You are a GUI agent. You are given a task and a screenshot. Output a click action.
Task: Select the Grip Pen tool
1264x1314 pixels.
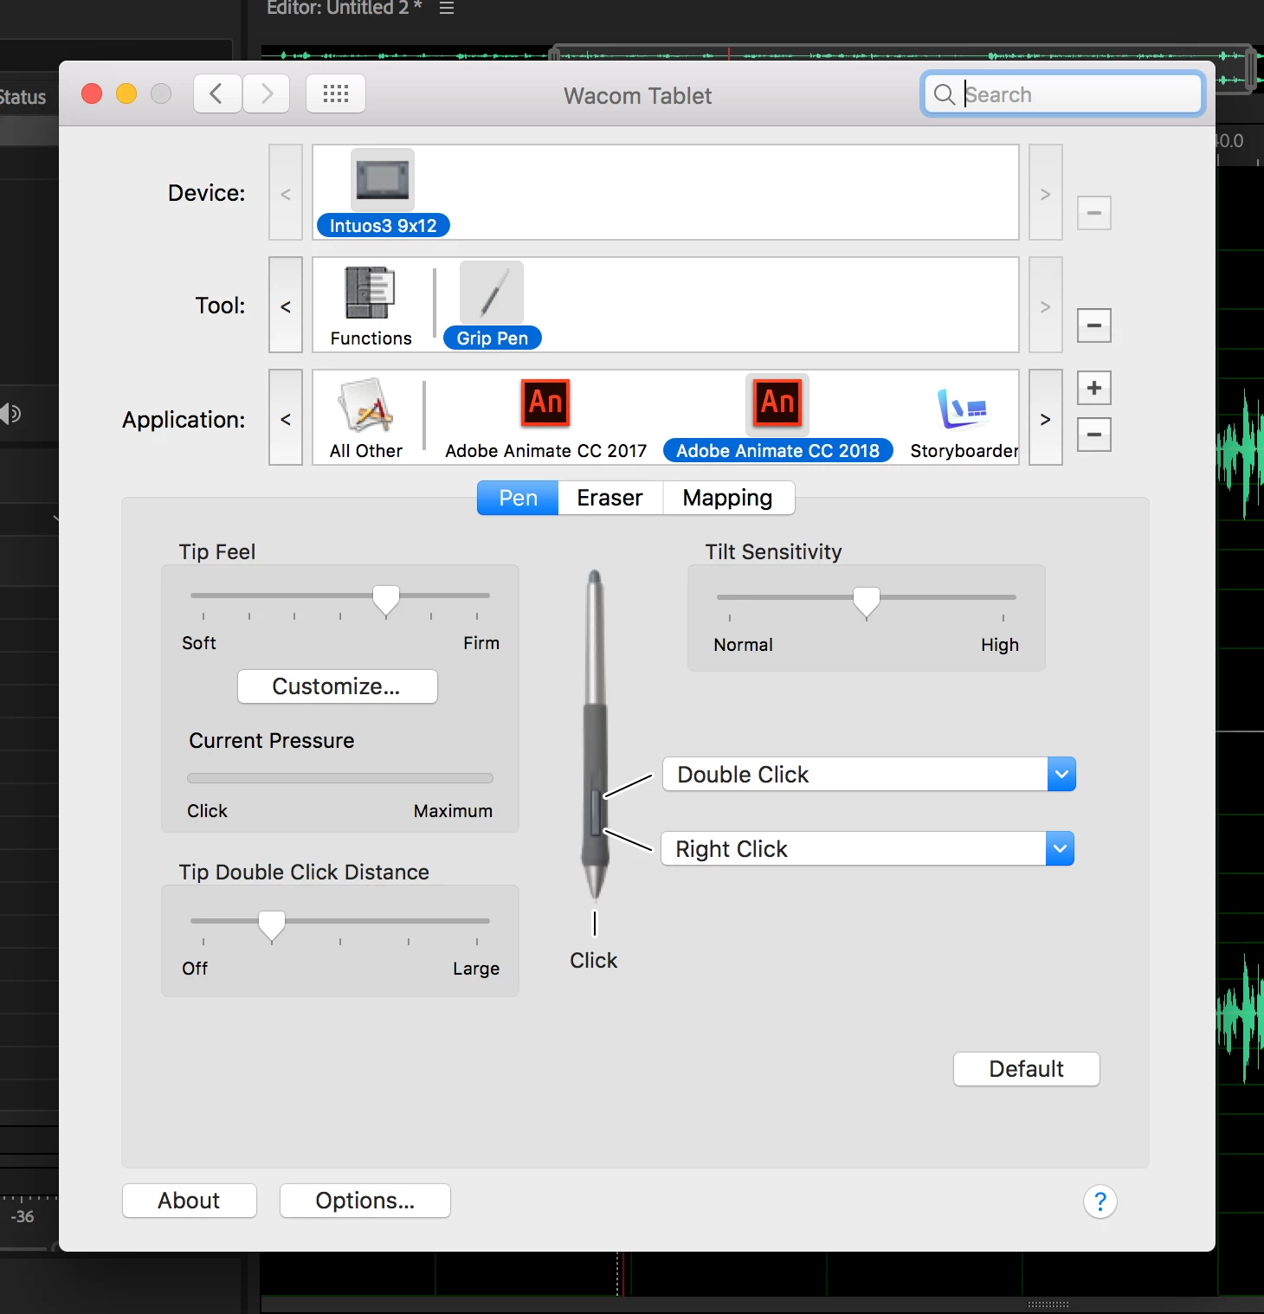click(x=492, y=306)
